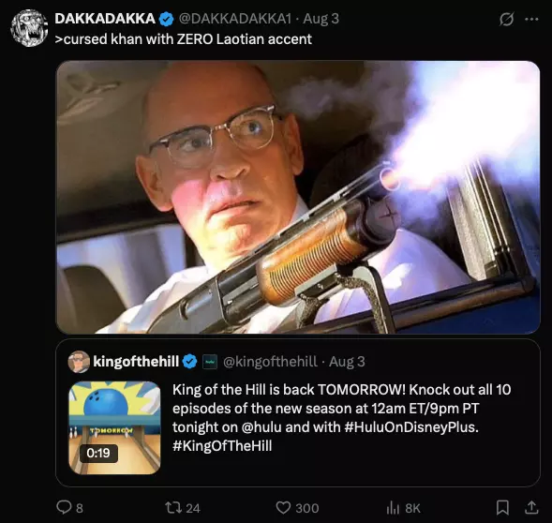The width and height of the screenshot is (552, 523).
Task: Like the tweet with heart icon
Action: [x=283, y=507]
